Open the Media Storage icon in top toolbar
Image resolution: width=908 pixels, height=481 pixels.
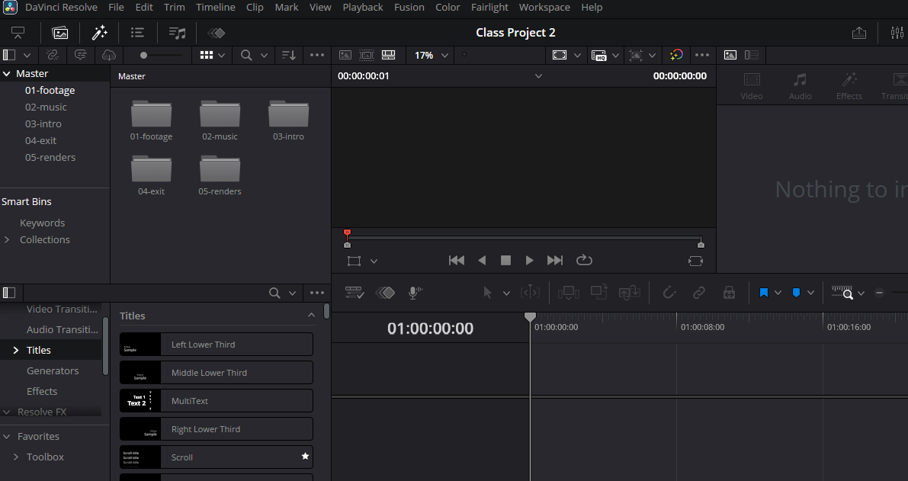[18, 33]
